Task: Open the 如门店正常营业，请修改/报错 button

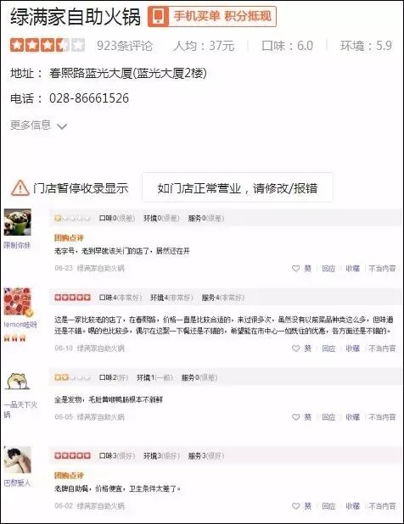Action: tap(238, 187)
